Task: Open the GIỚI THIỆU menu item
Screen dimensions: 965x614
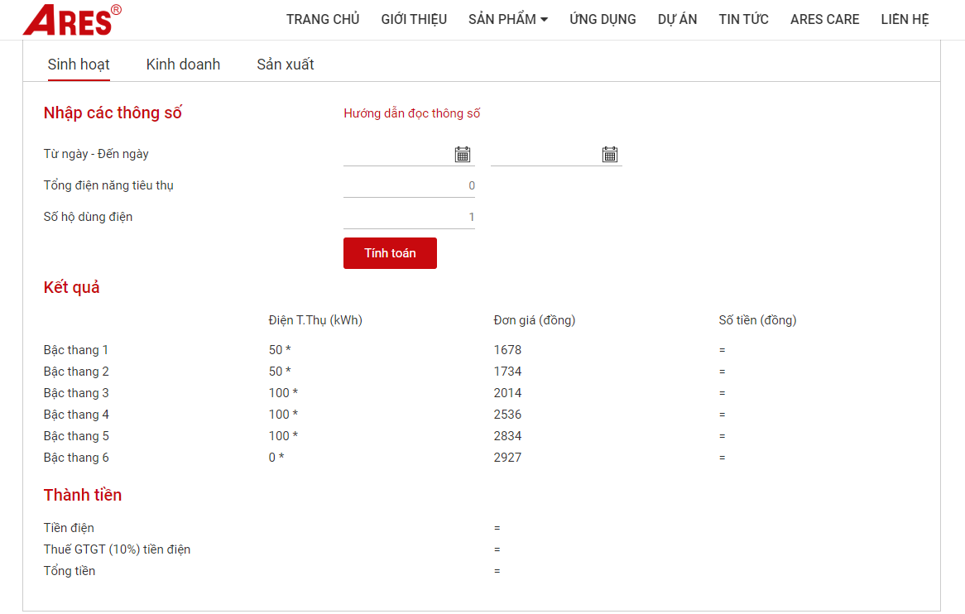Action: (x=414, y=19)
